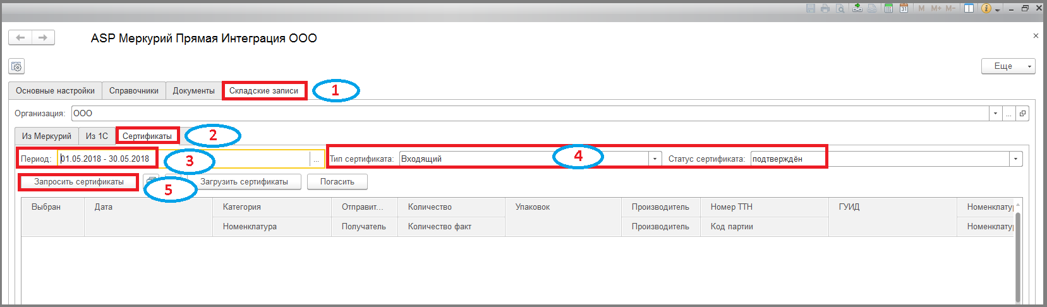Expand the Тип сертификата dropdown arrow
This screenshot has height=307, width=1047.
coord(655,159)
